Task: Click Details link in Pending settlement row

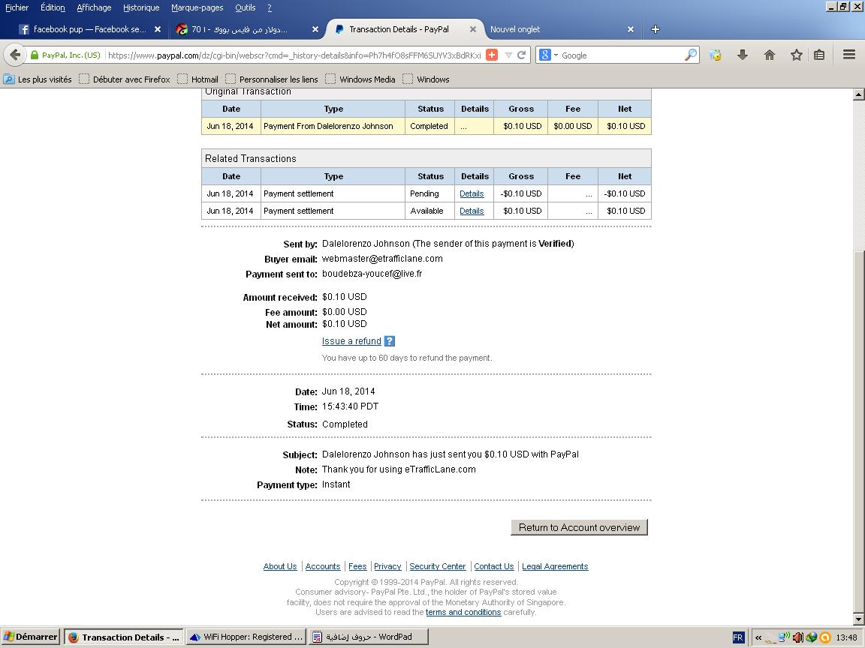Action: point(472,194)
